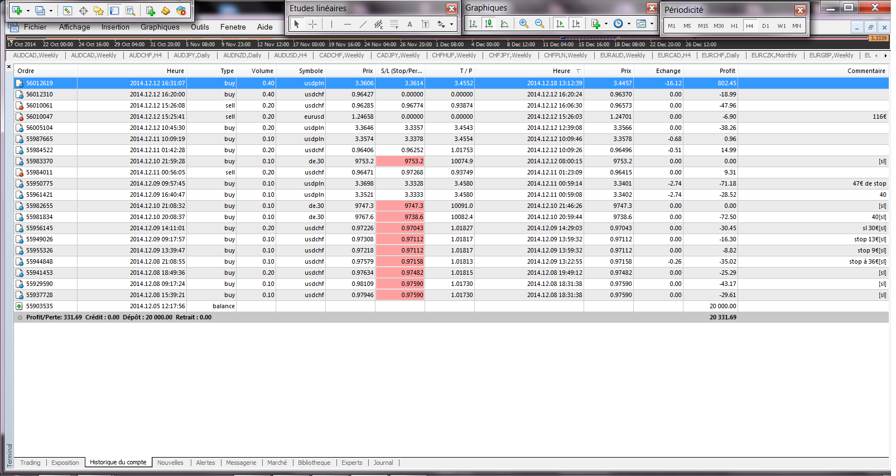Toggle the candlestick chart mode button
Viewport: 896px width, 476px height.
(x=489, y=23)
